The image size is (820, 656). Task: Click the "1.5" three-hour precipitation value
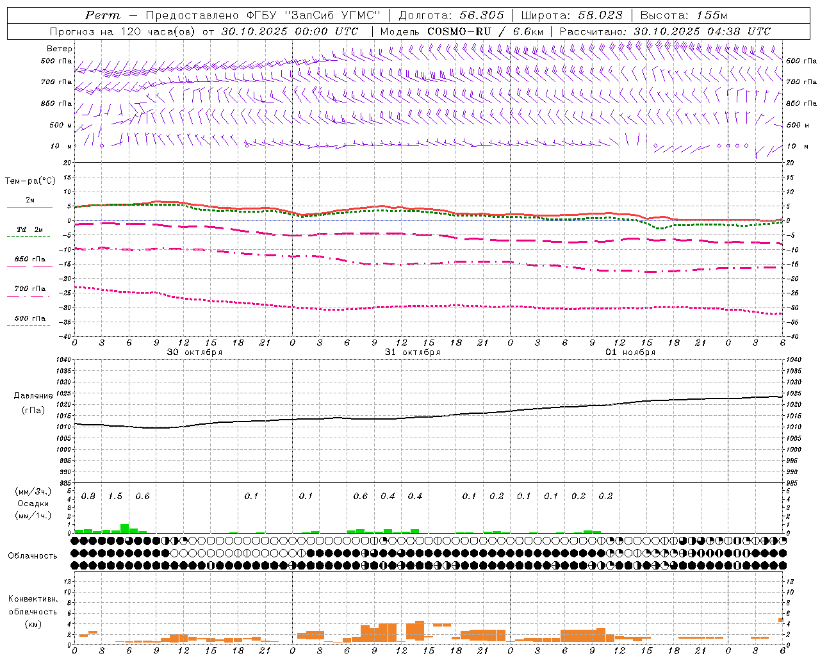click(115, 496)
